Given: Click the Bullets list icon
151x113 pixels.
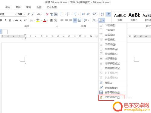Looking at the screenshot, I should (62, 14).
